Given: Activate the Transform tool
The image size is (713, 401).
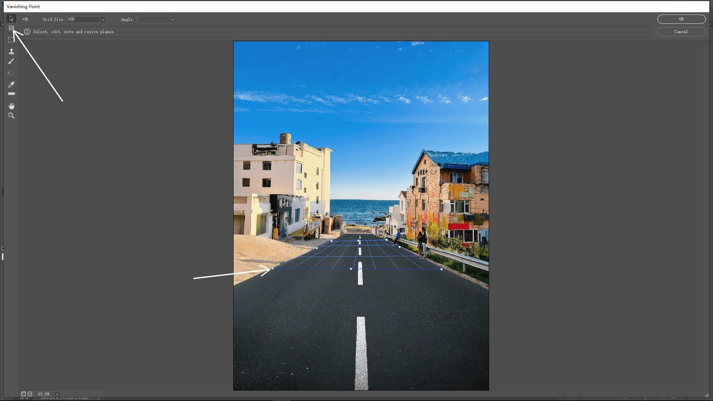Looking at the screenshot, I should tap(12, 73).
